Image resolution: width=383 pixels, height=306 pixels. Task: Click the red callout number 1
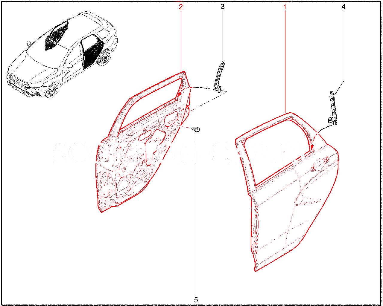click(x=285, y=6)
